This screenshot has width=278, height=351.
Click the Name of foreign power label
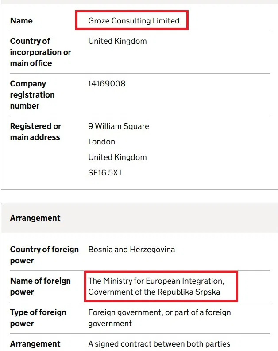coord(40,286)
